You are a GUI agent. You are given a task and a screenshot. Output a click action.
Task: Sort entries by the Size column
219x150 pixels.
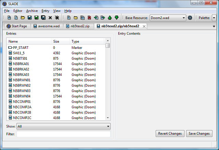(x=61, y=42)
